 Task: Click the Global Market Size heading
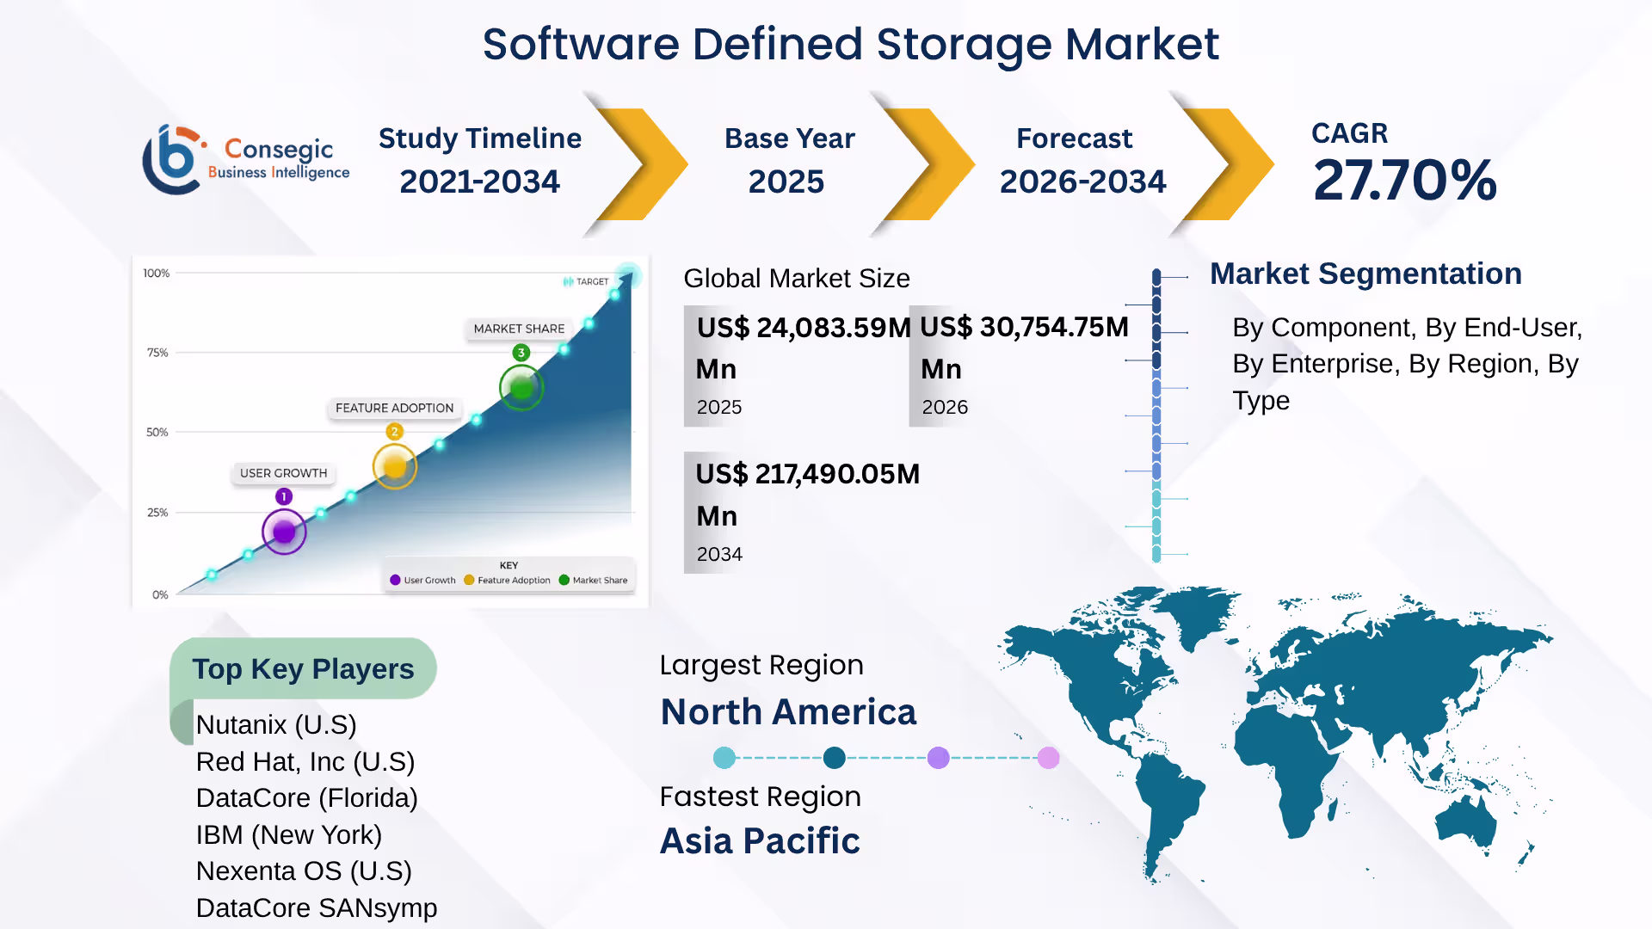[x=797, y=279]
